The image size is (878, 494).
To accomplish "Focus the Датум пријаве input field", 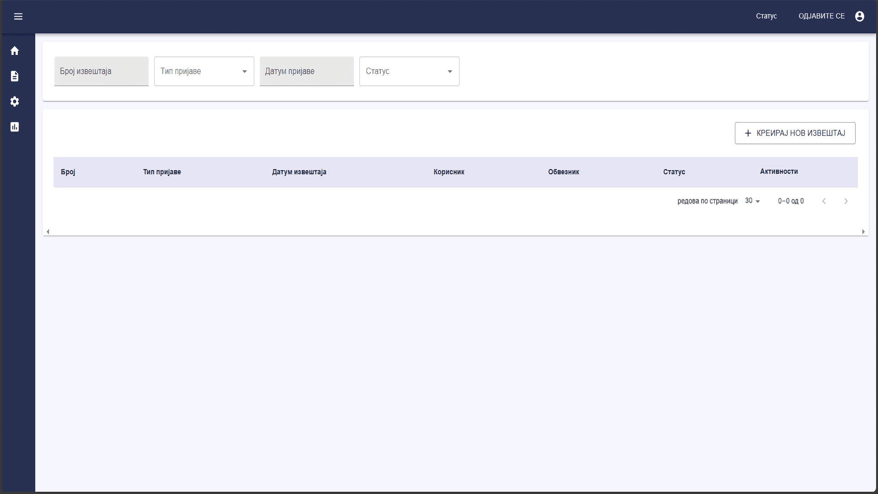I will pyautogui.click(x=306, y=71).
